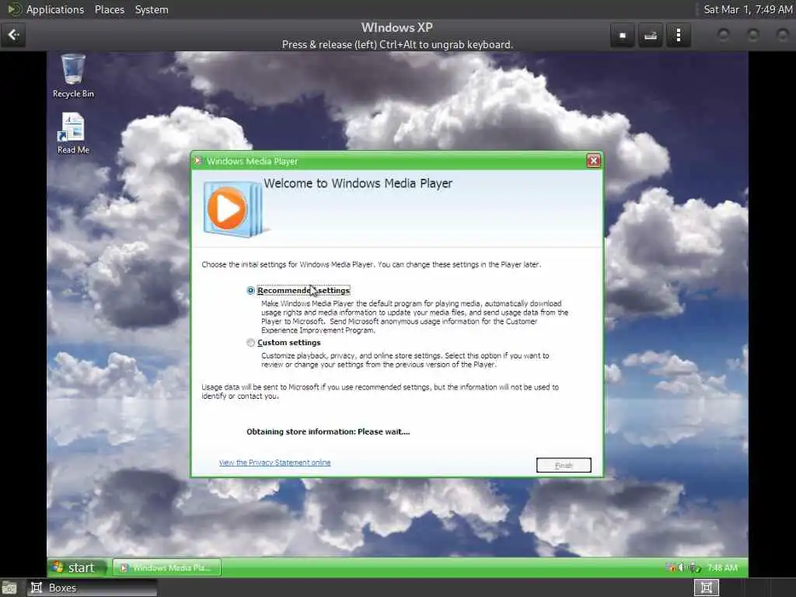Open the Boxes keyboard shortcuts button
Screen dimensions: 796x597
point(651,35)
